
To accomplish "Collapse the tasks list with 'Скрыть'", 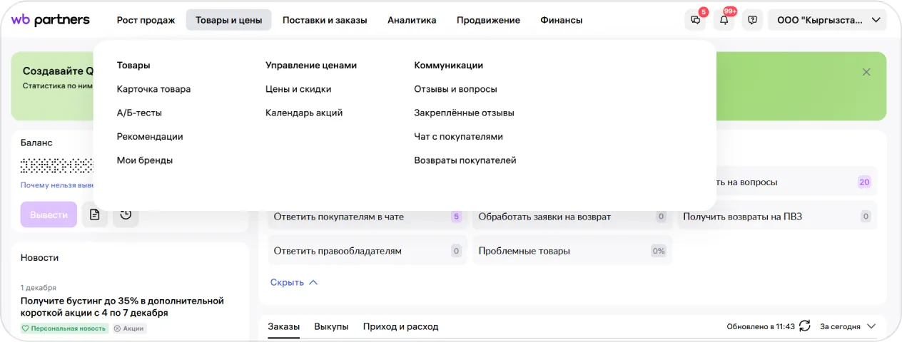I will [x=293, y=282].
